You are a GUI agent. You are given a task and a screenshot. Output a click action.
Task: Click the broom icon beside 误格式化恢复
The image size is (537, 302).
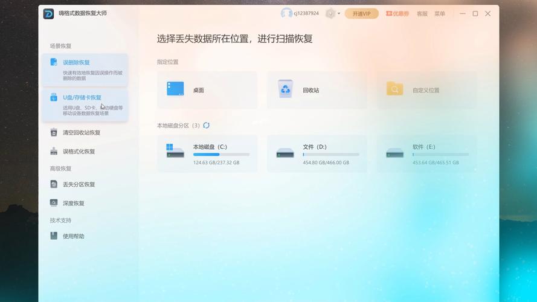(x=54, y=151)
